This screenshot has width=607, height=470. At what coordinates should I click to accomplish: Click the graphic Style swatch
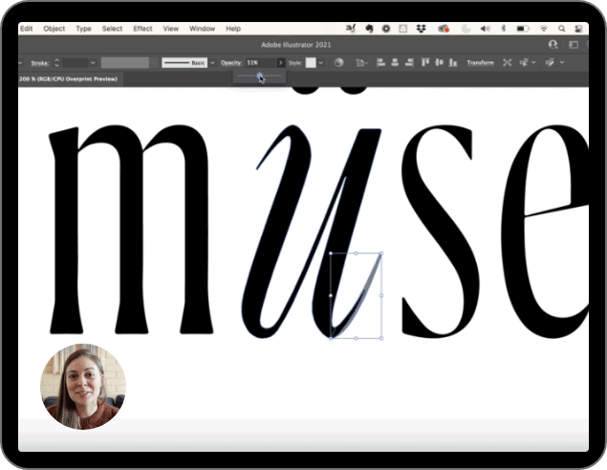[x=311, y=62]
